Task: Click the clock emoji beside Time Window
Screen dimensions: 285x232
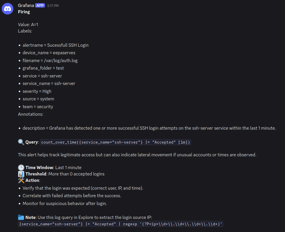Action: tap(21, 167)
